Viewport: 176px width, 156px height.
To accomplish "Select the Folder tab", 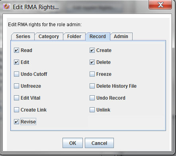I will 74,37.
